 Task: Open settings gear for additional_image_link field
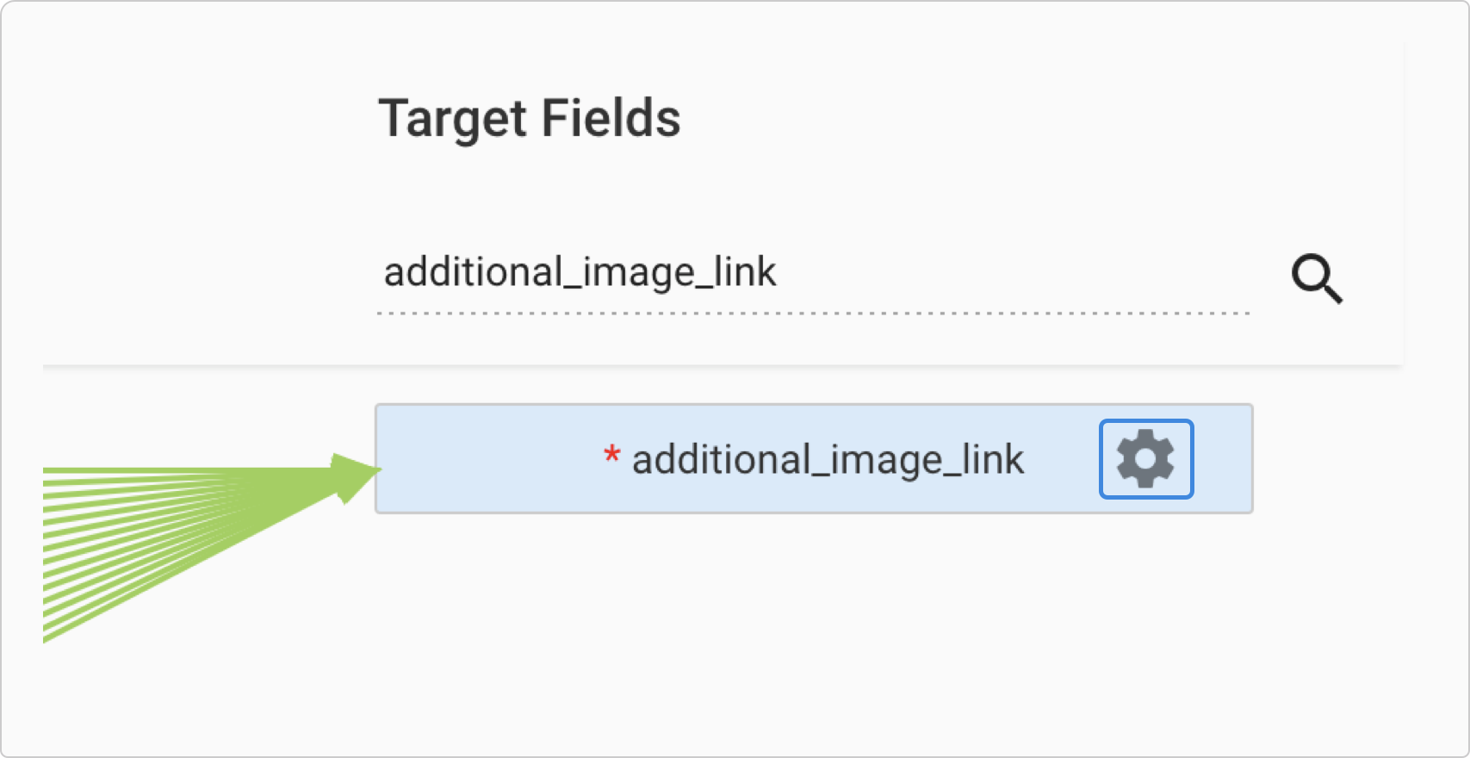click(x=1145, y=459)
